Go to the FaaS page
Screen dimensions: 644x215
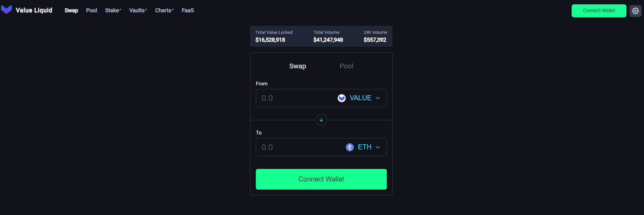pyautogui.click(x=188, y=10)
